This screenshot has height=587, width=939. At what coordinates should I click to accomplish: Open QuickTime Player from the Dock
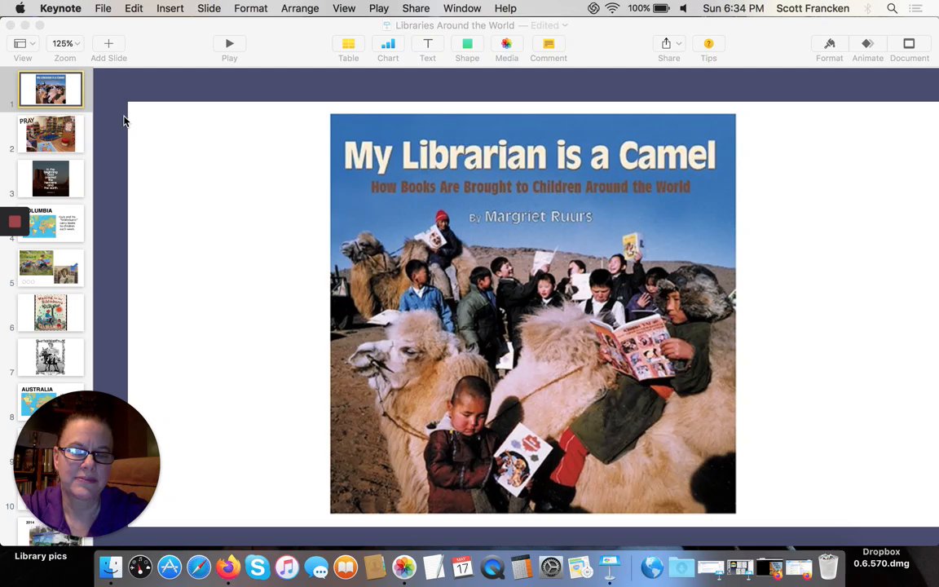pyautogui.click(x=492, y=567)
